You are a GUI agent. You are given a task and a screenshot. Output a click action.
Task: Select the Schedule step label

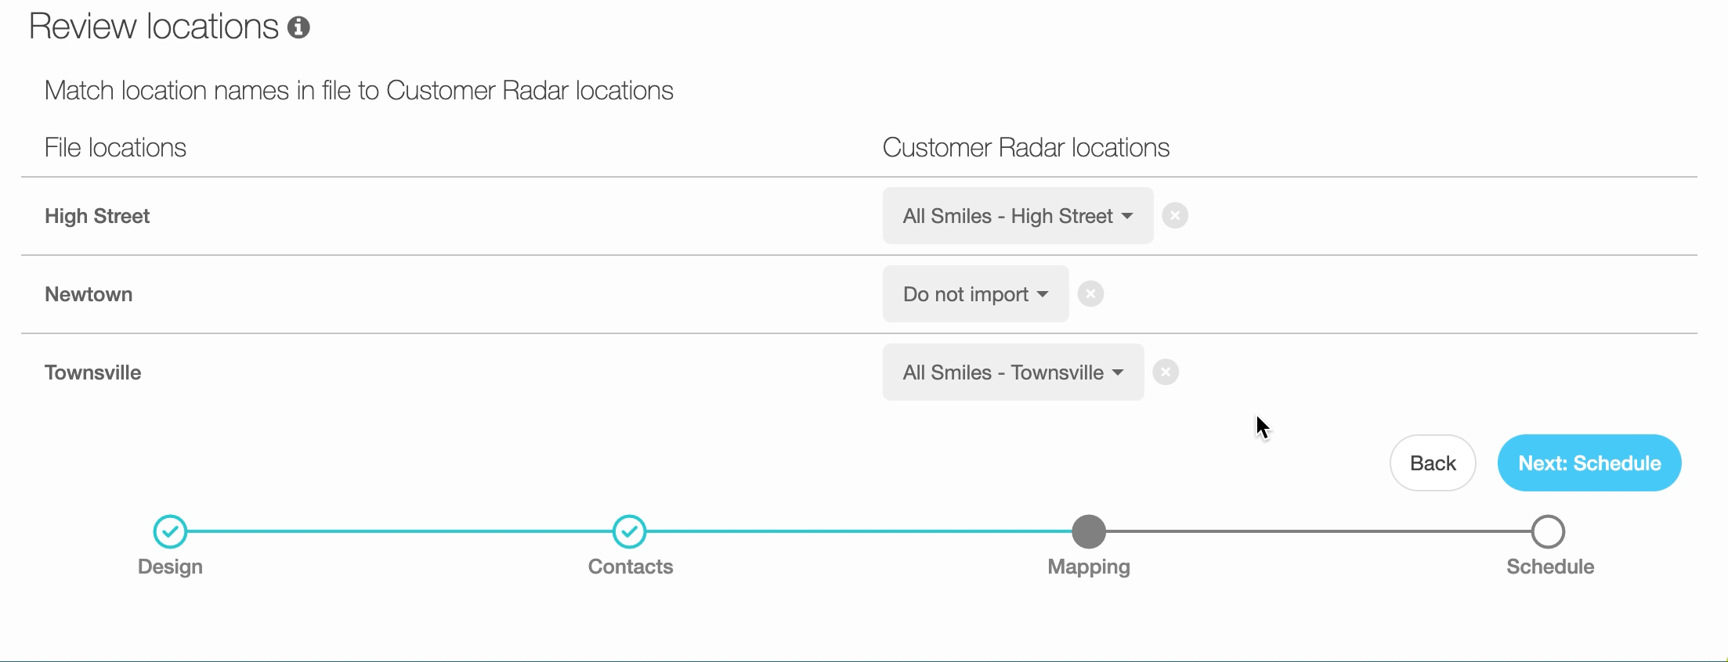(1549, 567)
